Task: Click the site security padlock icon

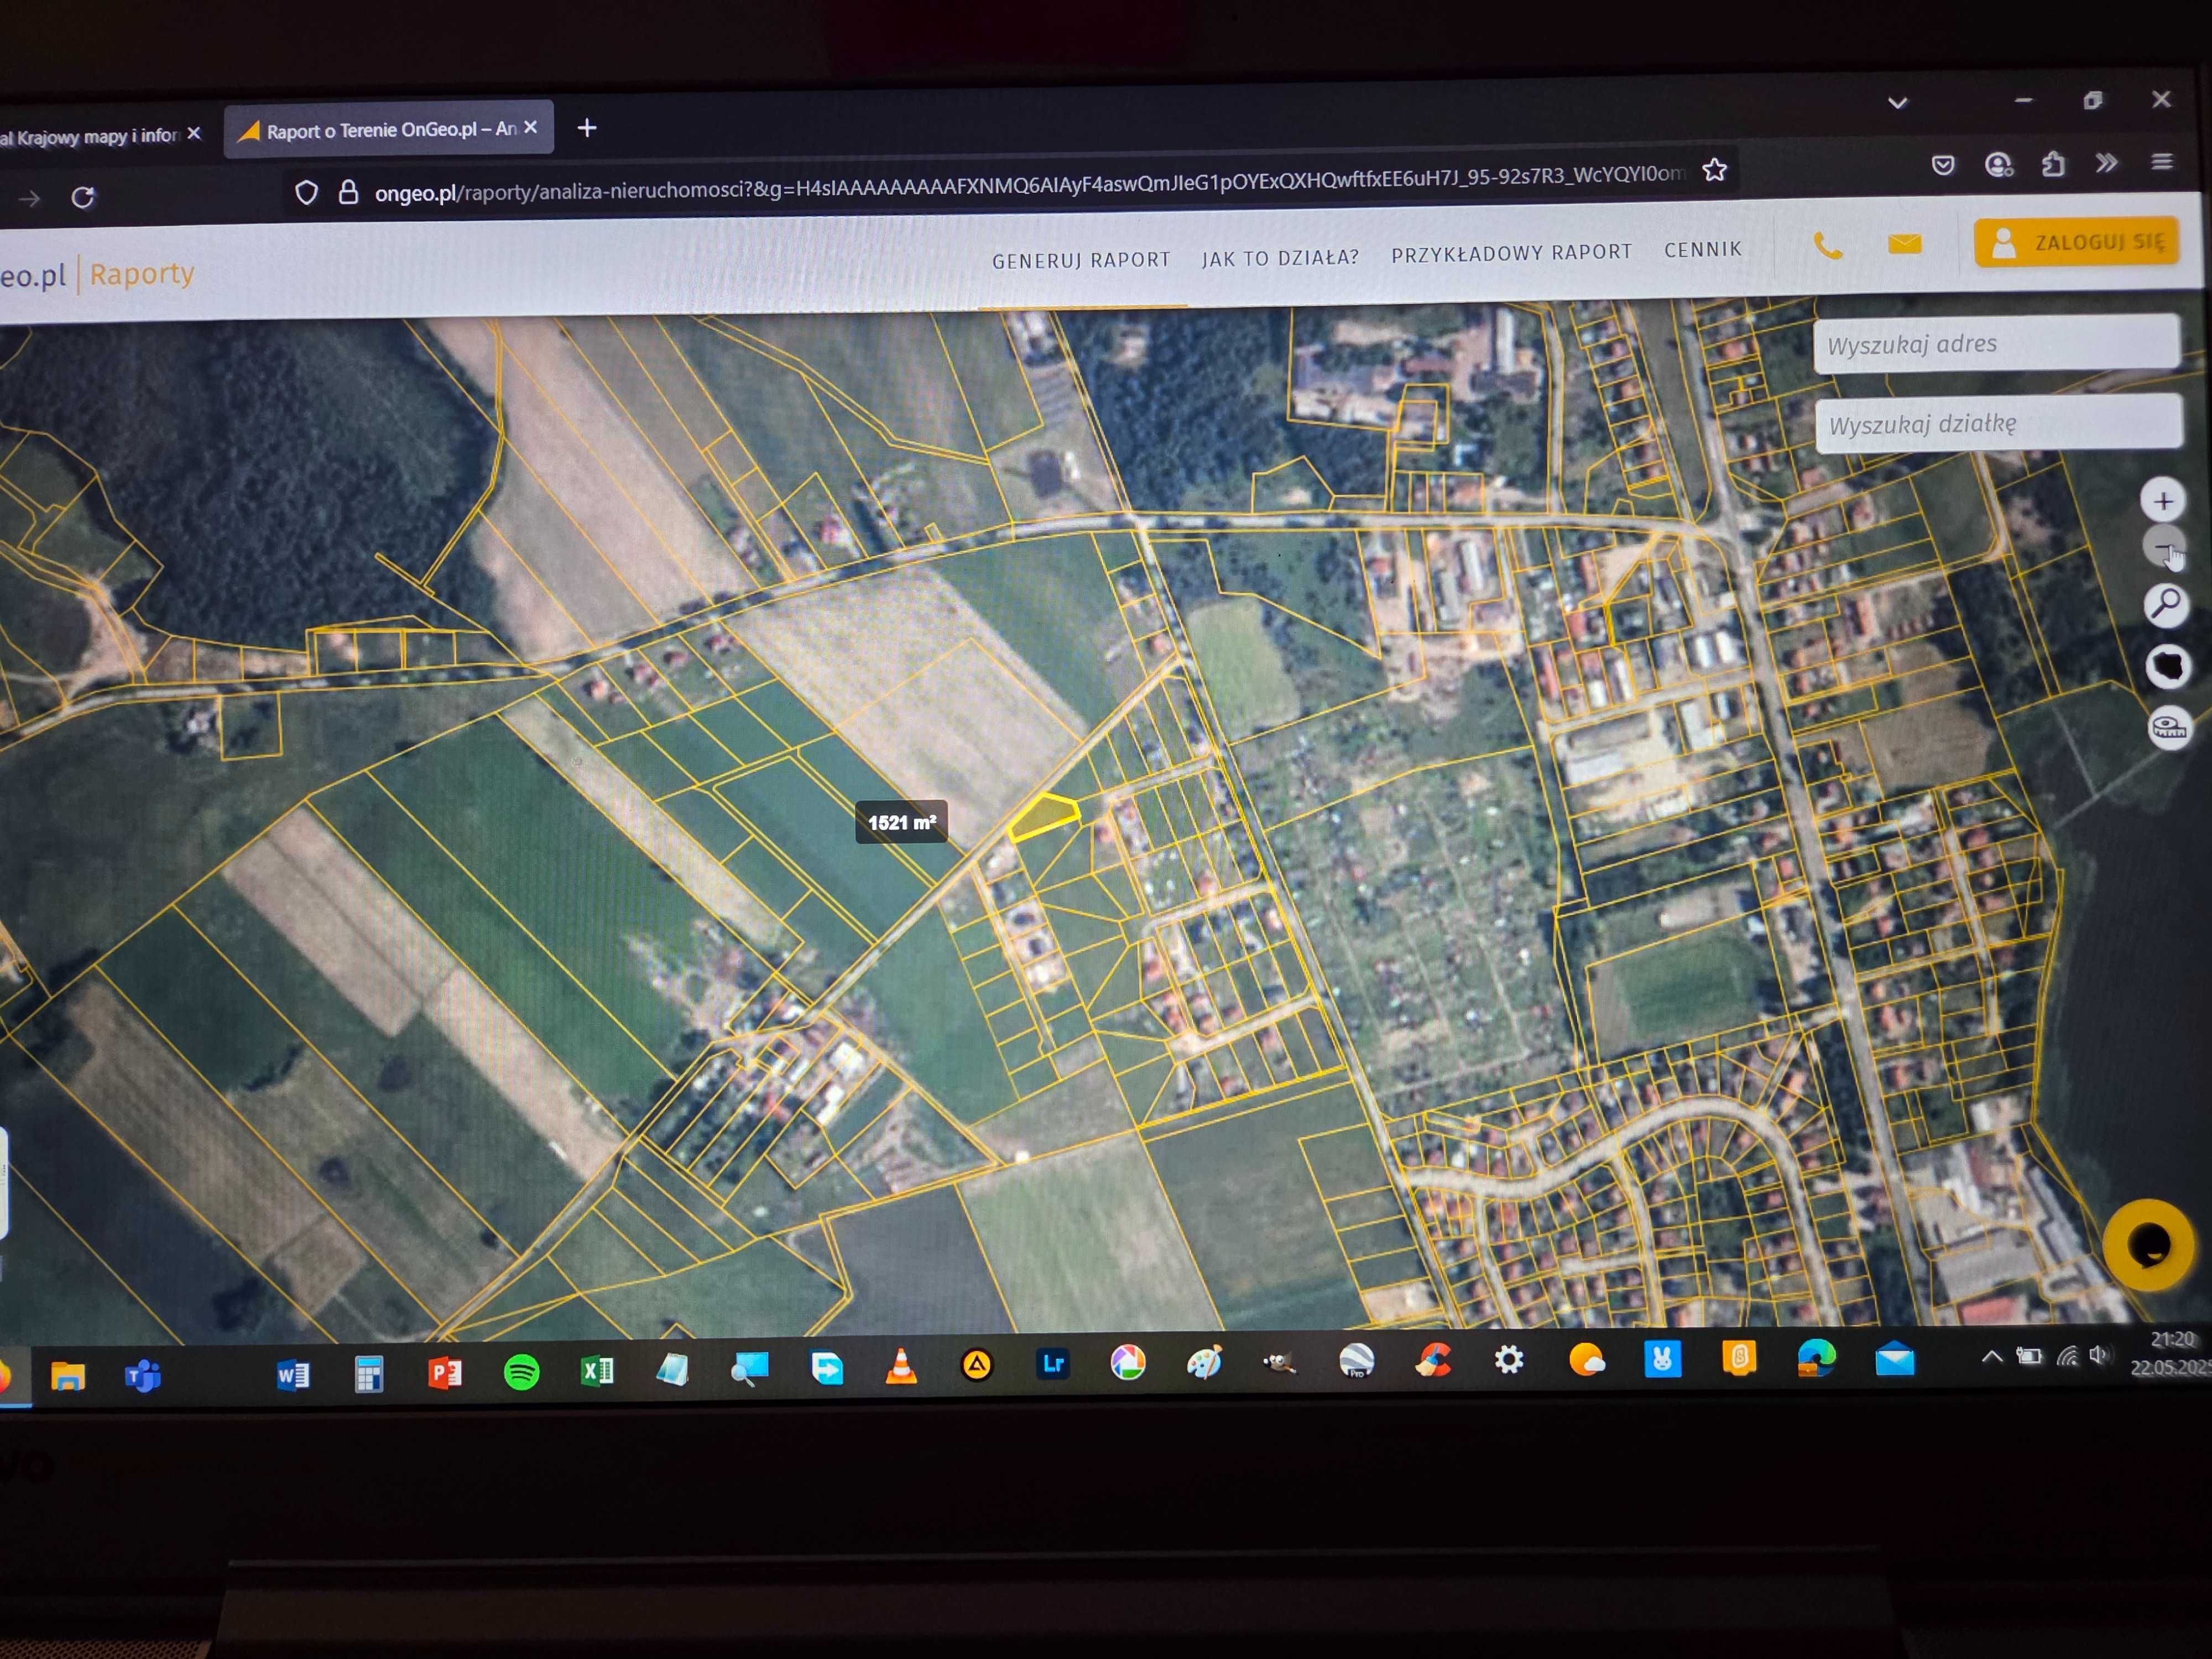Action: coord(348,192)
